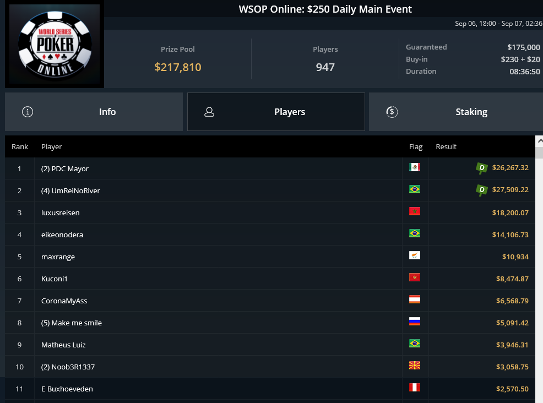Click the Mexico flag for PDC Mayor
The image size is (543, 403).
click(415, 167)
